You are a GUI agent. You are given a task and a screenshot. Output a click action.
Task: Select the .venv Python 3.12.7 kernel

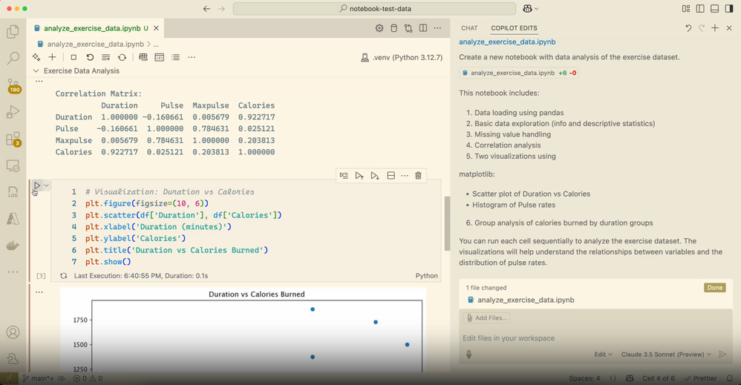point(401,58)
